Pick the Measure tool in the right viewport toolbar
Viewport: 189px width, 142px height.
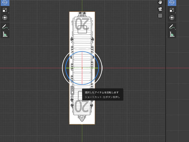(172, 34)
